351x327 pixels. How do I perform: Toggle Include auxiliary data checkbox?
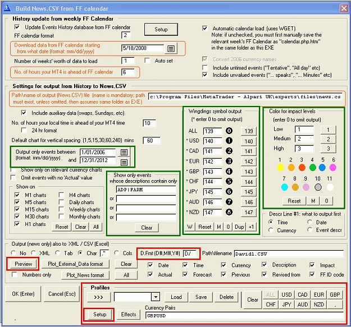pyautogui.click(x=24, y=113)
